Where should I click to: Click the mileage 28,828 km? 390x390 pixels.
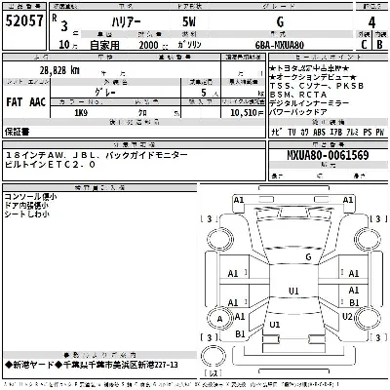tap(59, 70)
